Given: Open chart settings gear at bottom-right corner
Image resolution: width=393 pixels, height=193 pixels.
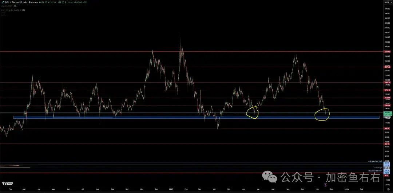Looking at the screenshot, I should coord(388,190).
